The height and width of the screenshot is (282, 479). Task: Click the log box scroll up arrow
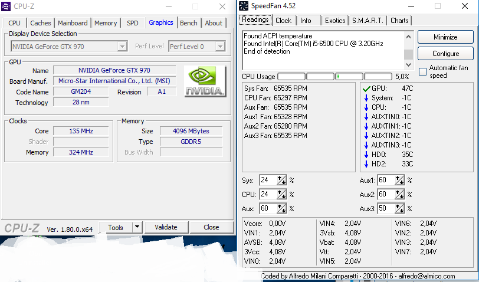408,37
